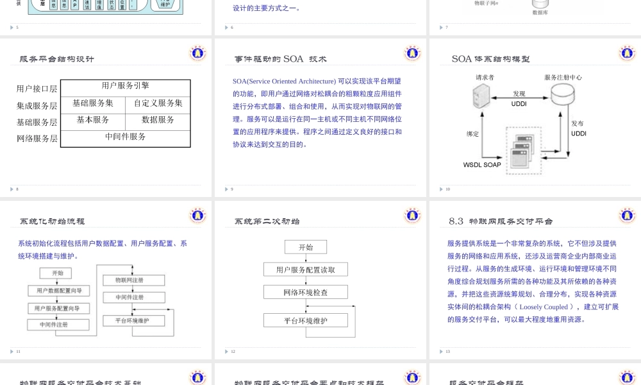
Task: Expand slide 5 using its triangle arrow
Action: pyautogui.click(x=13, y=27)
